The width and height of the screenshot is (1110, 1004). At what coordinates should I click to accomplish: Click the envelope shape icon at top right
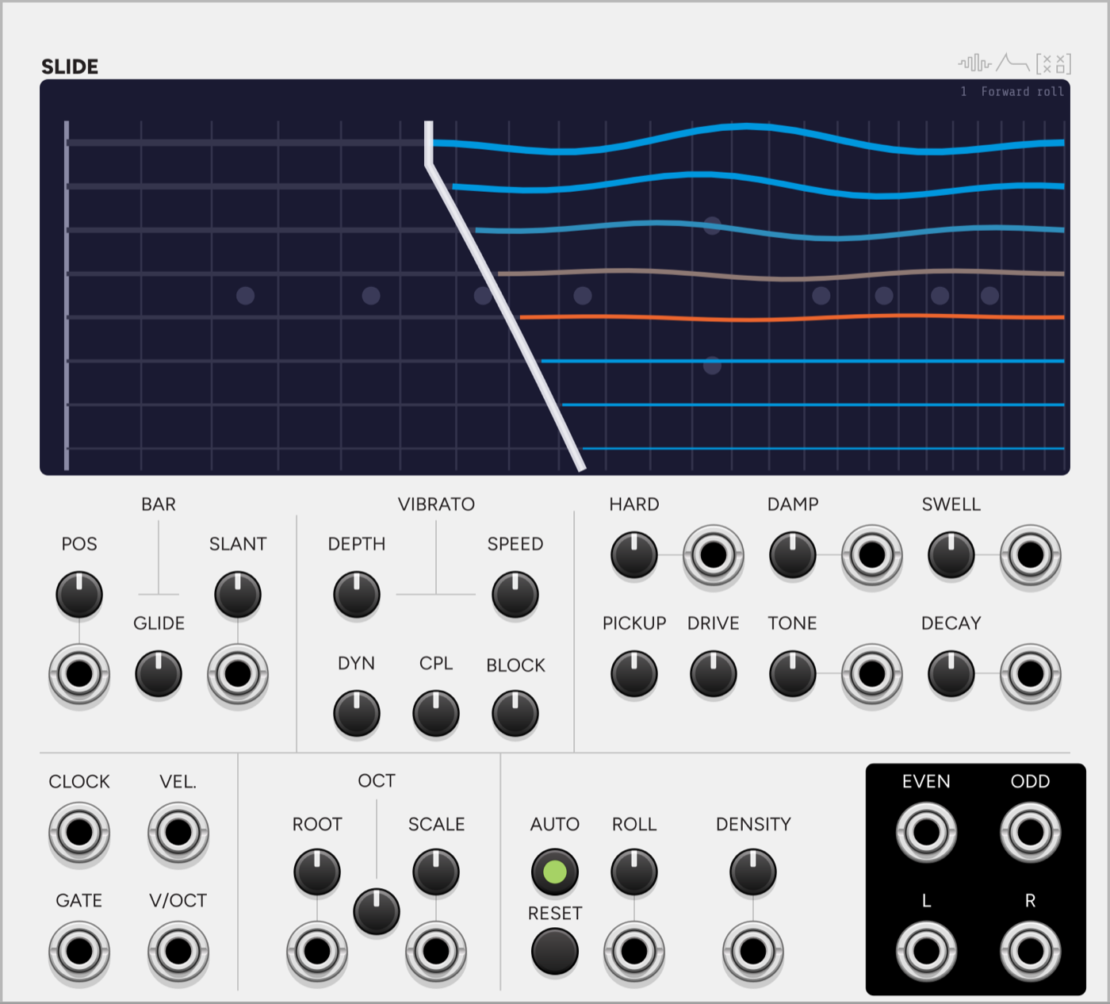pyautogui.click(x=1013, y=62)
